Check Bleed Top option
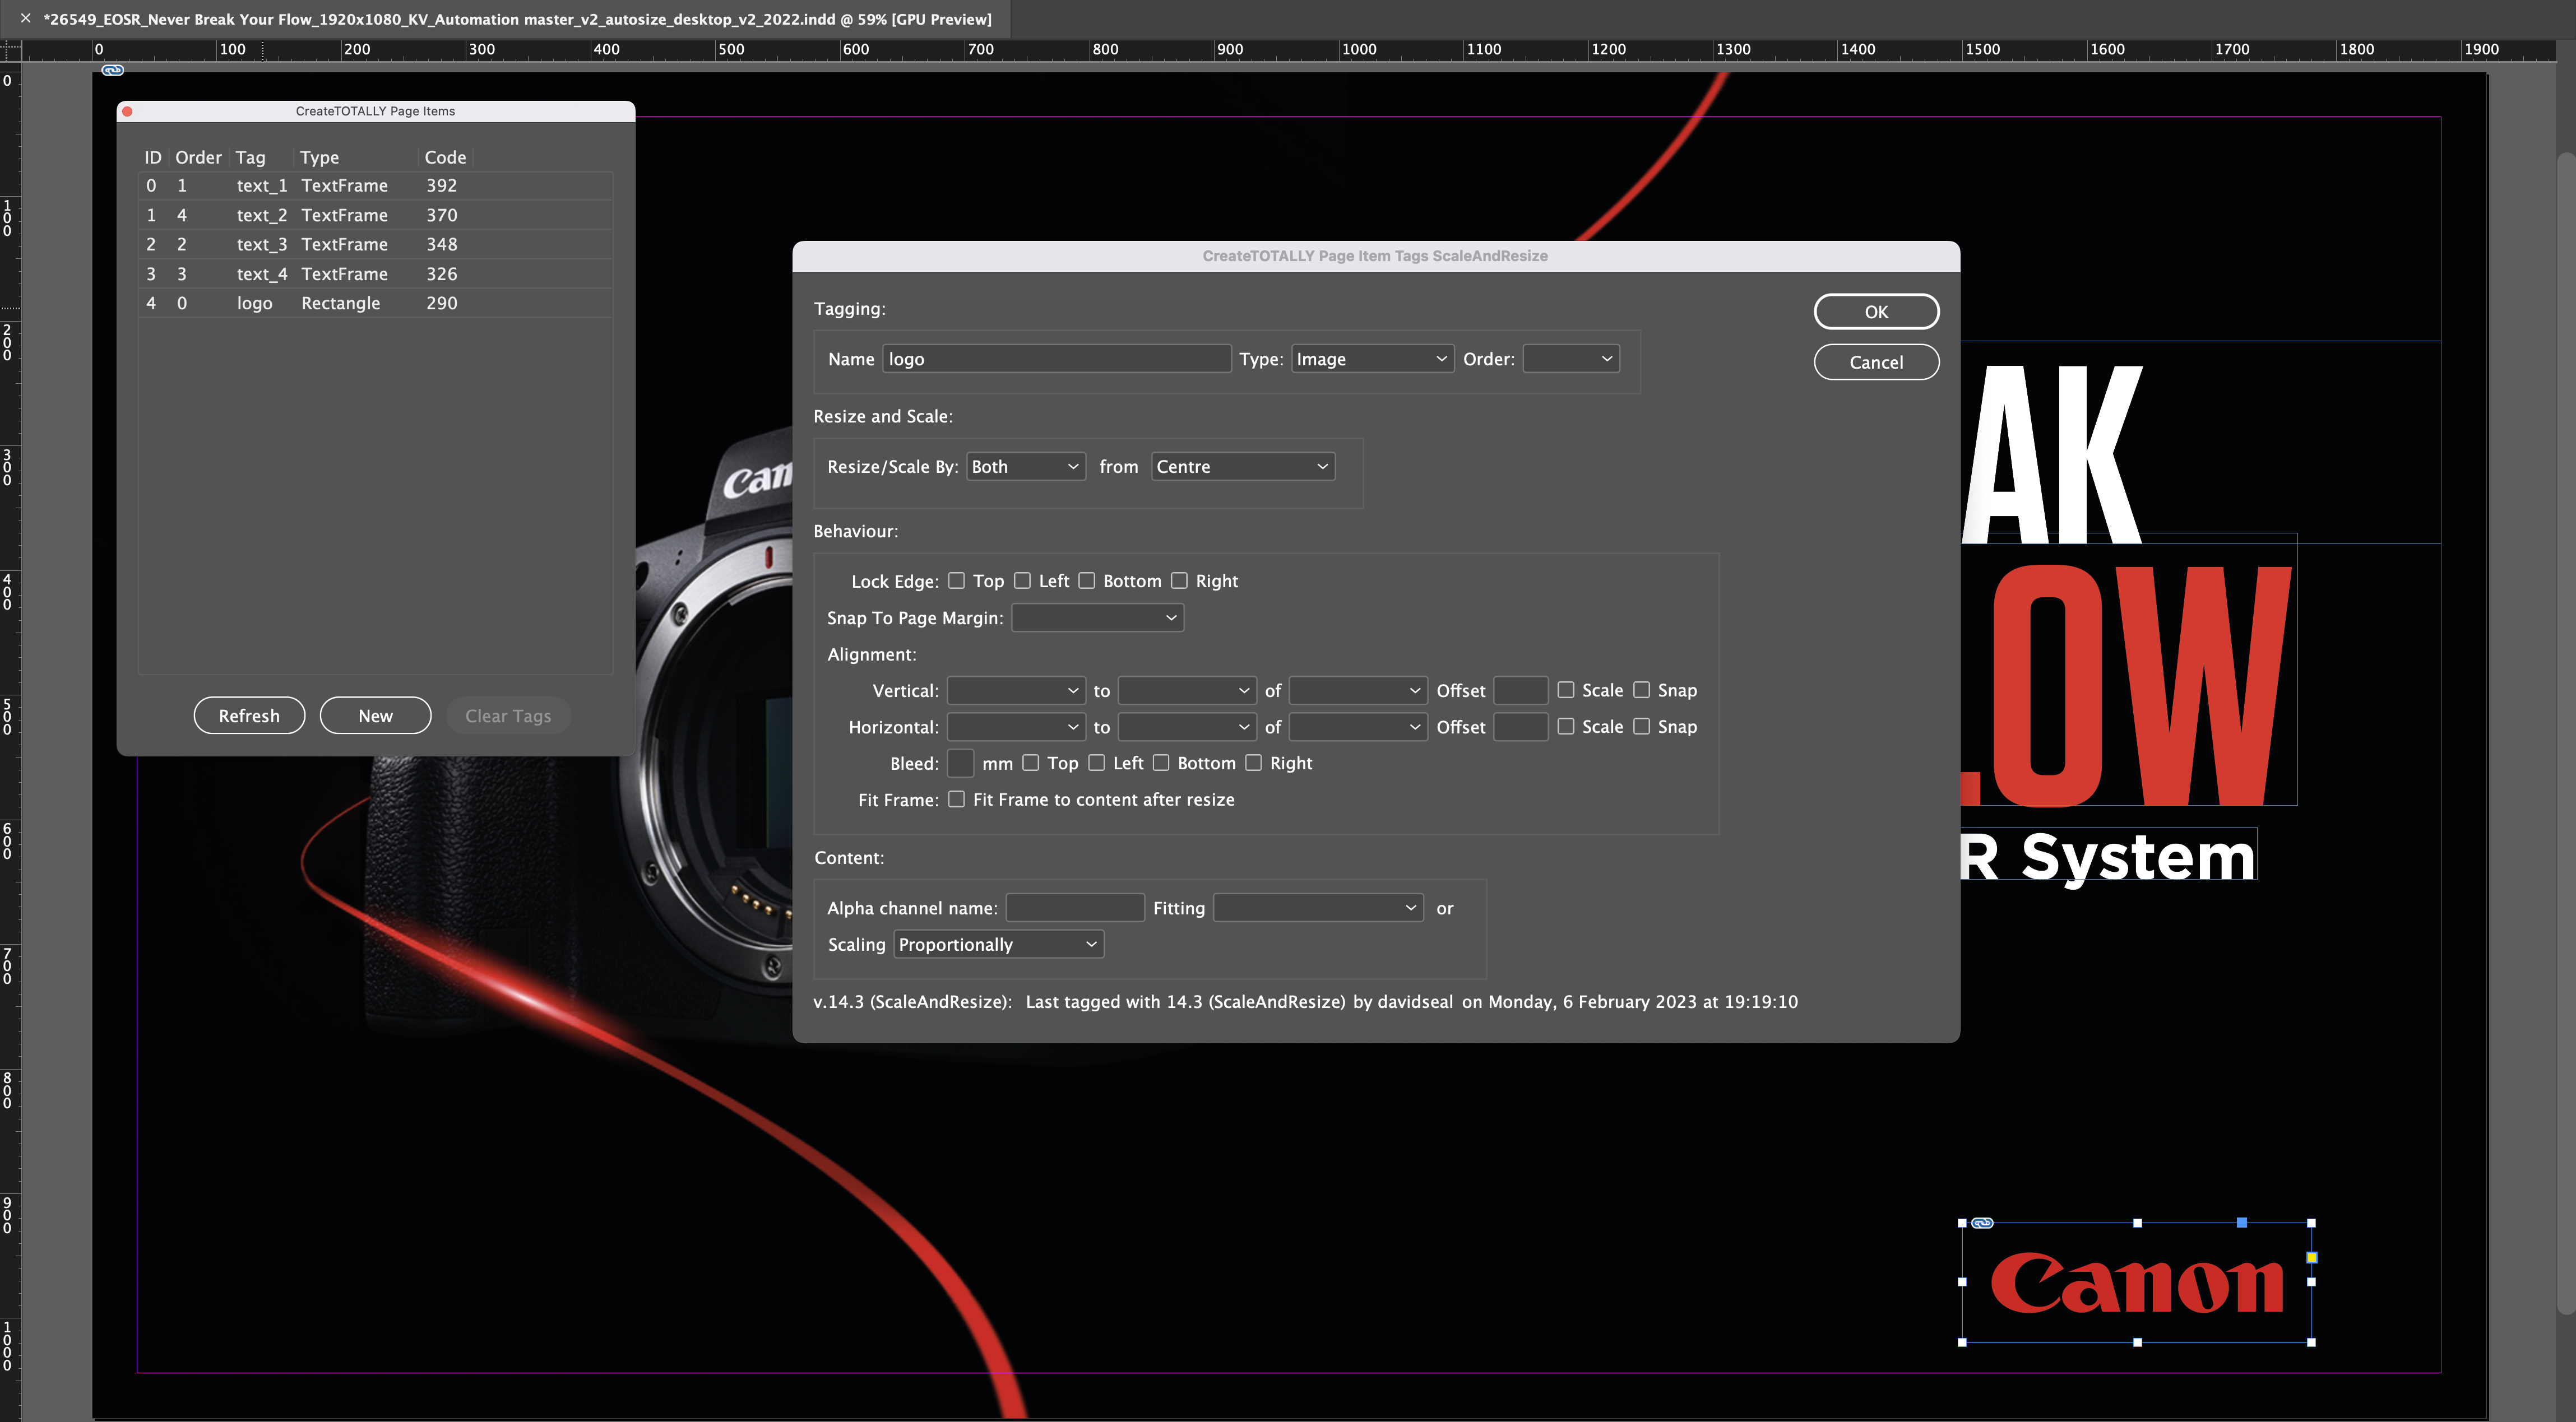This screenshot has width=2576, height=1422. [1031, 763]
